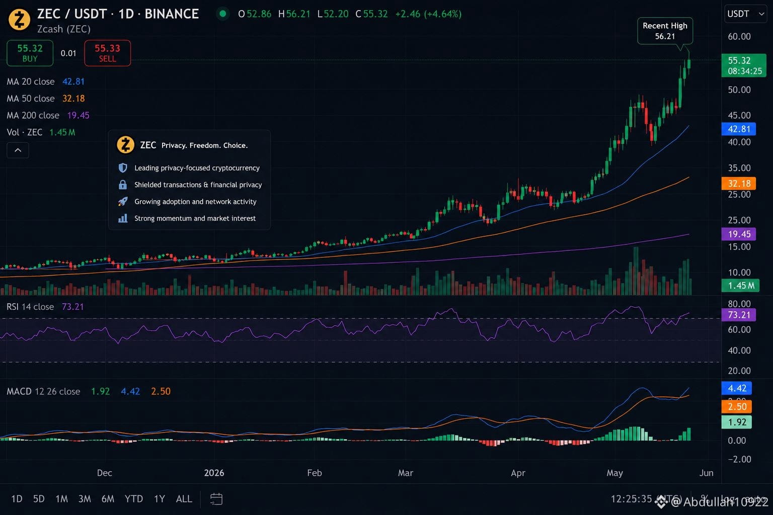Click the open value 52.86 in the header
This screenshot has width=773, height=515.
(259, 14)
